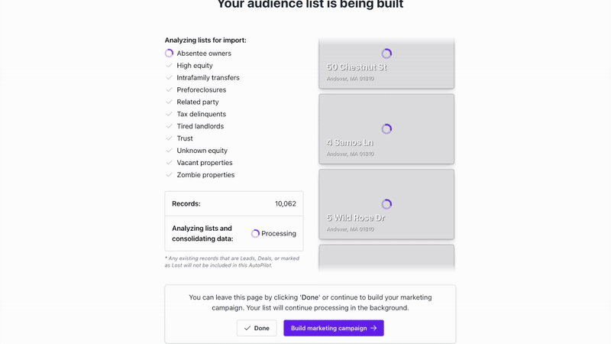The height and width of the screenshot is (344, 611).
Task: Click the checkmark beside Tired landlords
Action: tap(170, 127)
